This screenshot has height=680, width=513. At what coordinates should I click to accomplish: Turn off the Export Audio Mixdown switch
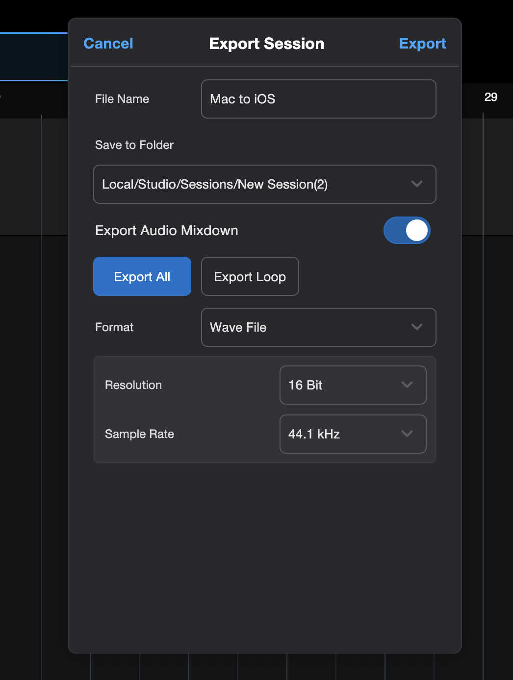(x=407, y=230)
